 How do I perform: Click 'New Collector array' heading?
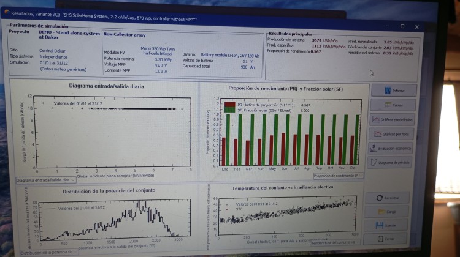click(x=125, y=35)
